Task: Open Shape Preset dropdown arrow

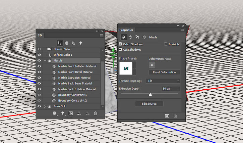Action: (134, 68)
